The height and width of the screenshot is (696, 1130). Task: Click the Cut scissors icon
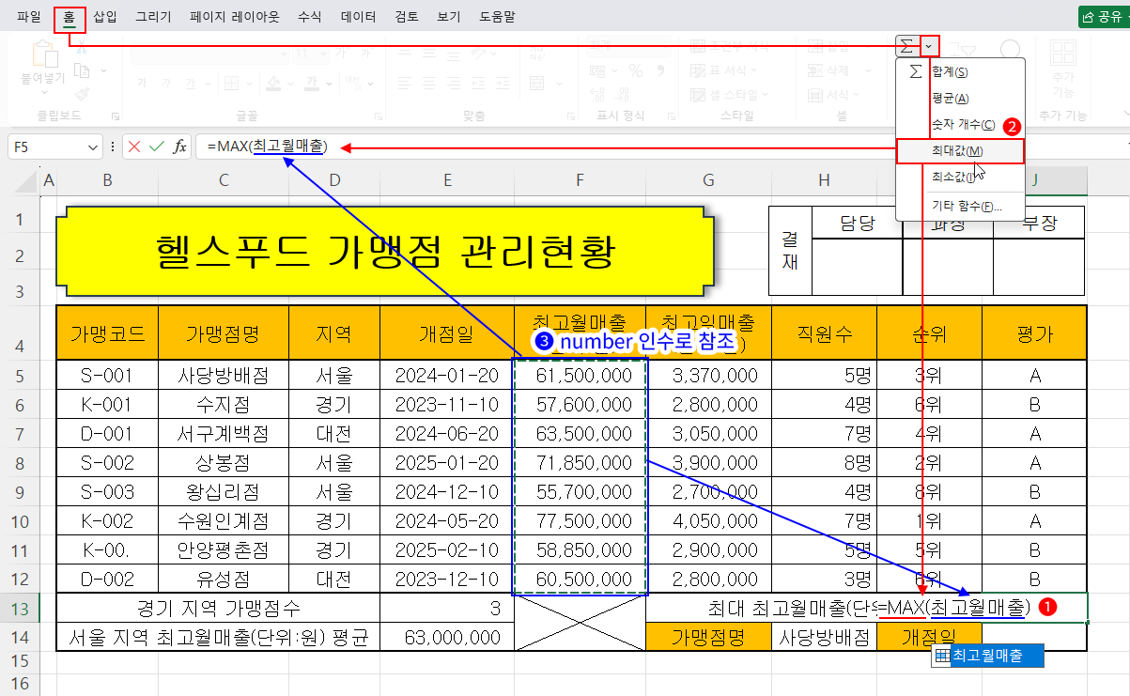click(x=82, y=49)
